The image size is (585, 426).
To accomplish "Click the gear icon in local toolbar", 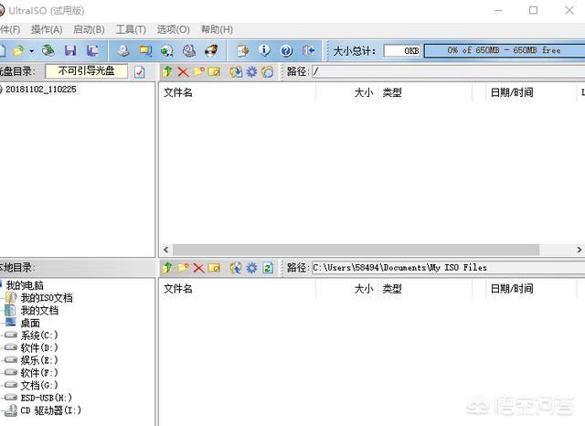I will pyautogui.click(x=252, y=268).
